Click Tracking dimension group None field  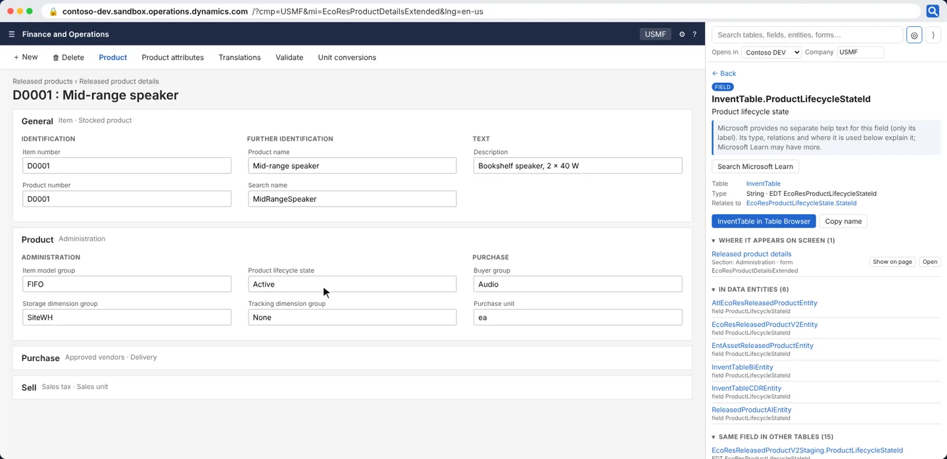click(352, 317)
